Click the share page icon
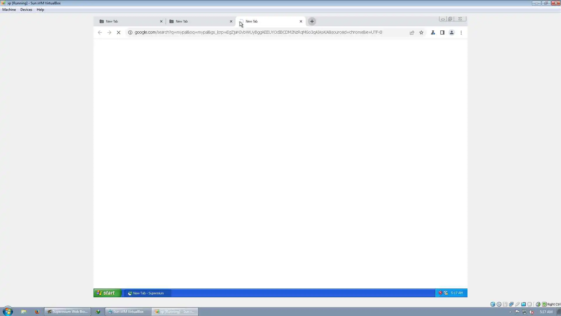561x316 pixels. coord(412,32)
